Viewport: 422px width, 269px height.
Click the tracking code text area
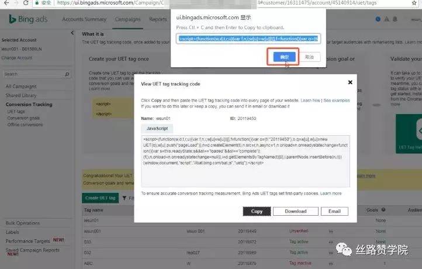245,161
